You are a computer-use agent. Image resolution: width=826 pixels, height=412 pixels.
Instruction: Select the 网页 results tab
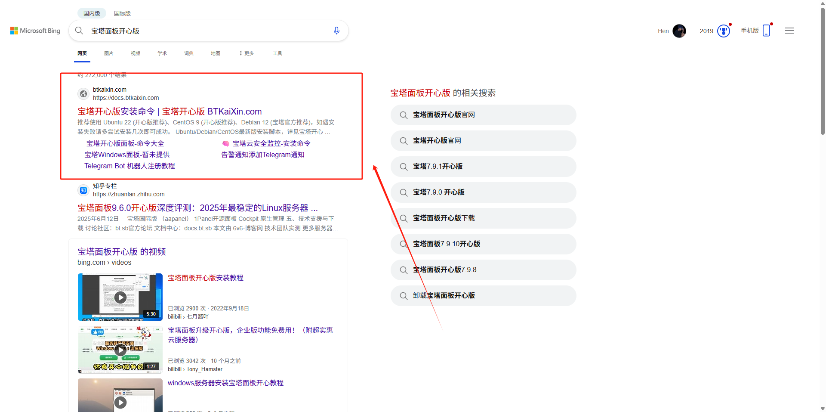(x=82, y=53)
